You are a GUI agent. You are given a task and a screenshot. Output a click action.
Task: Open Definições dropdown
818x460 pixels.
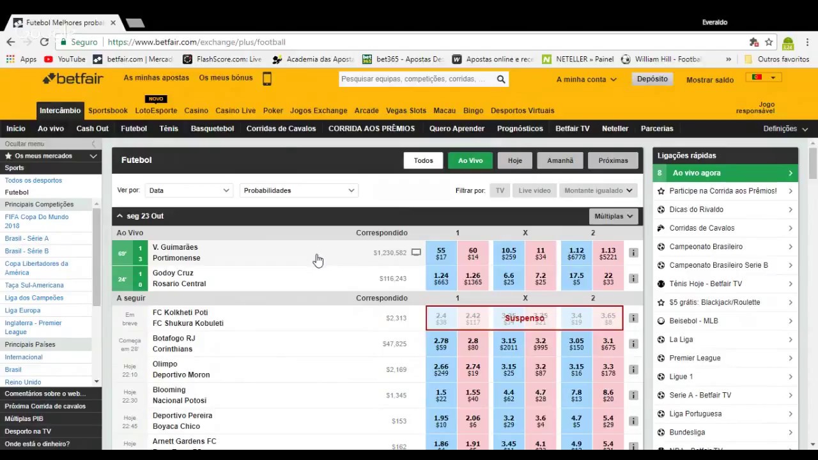tap(785, 128)
